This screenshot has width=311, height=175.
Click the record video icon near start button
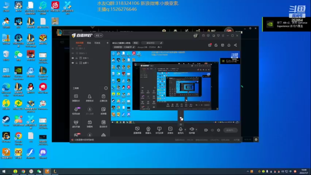coord(206,130)
